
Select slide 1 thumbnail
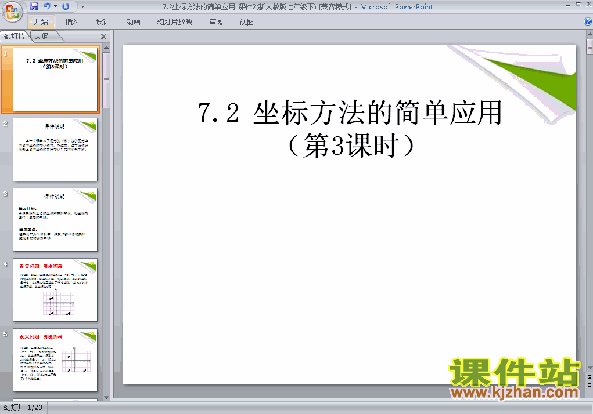pyautogui.click(x=55, y=79)
